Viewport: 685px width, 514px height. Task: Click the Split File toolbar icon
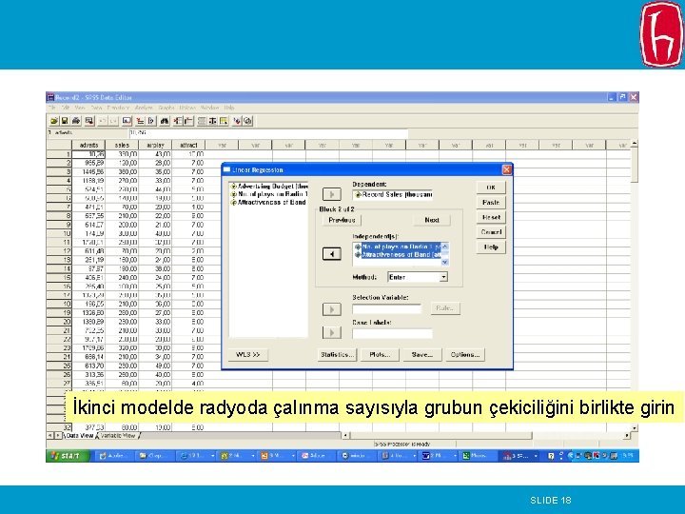202,121
